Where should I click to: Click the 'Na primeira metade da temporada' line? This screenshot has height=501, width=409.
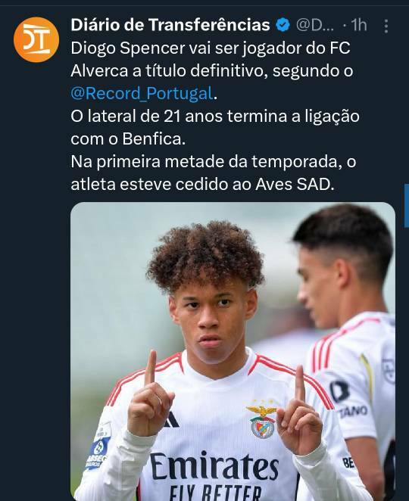point(214,162)
